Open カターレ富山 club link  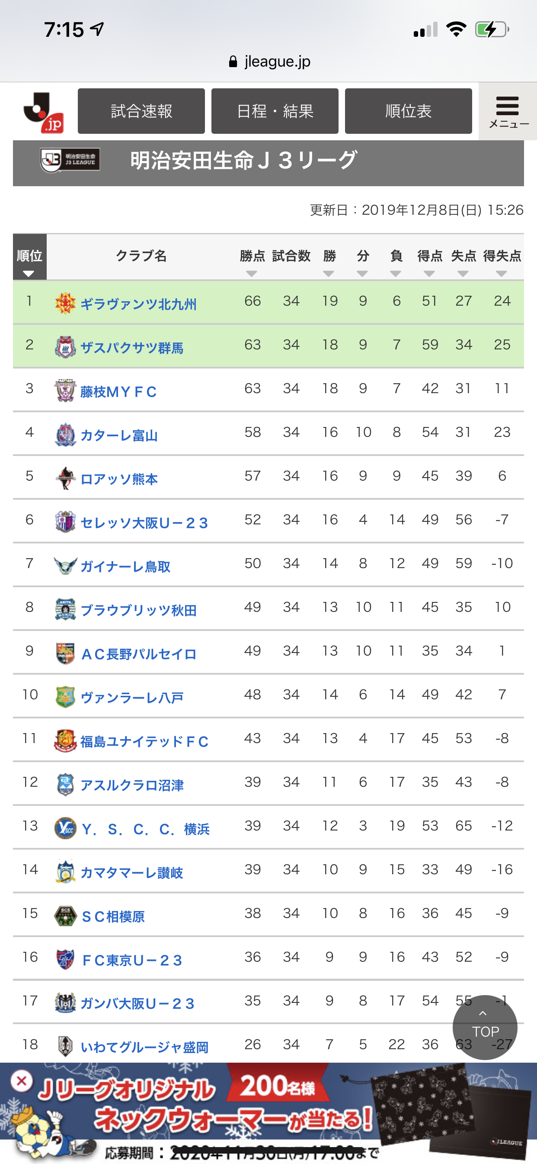click(119, 436)
